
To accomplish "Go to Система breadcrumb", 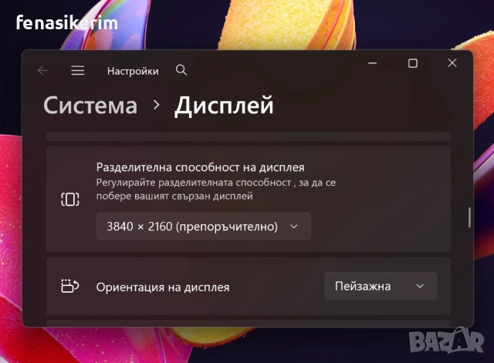I will (90, 105).
